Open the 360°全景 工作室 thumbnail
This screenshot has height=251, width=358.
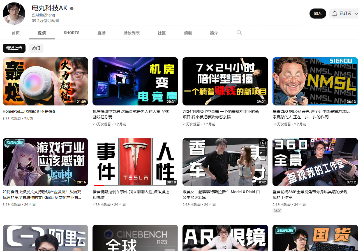pyautogui.click(x=315, y=162)
